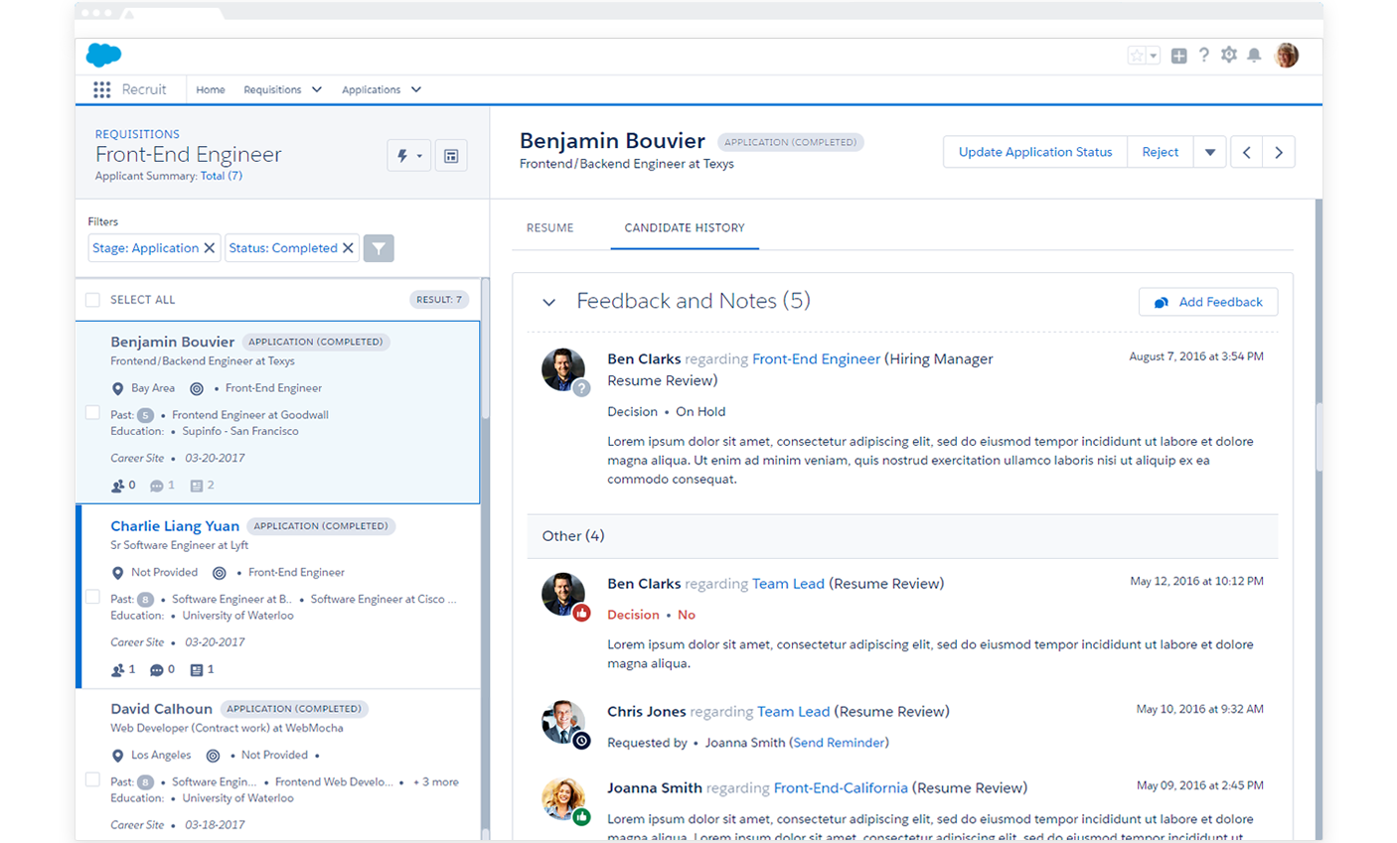1397x843 pixels.
Task: Open the Applications tab
Action: pyautogui.click(x=371, y=89)
